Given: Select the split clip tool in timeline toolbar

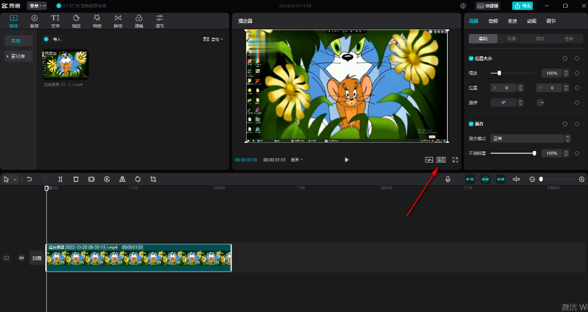Looking at the screenshot, I should (61, 179).
